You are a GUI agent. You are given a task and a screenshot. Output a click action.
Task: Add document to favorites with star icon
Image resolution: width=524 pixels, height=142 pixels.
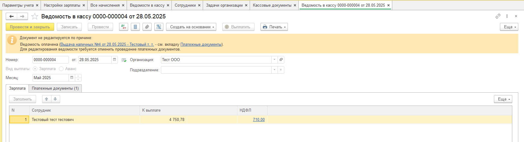click(x=35, y=17)
